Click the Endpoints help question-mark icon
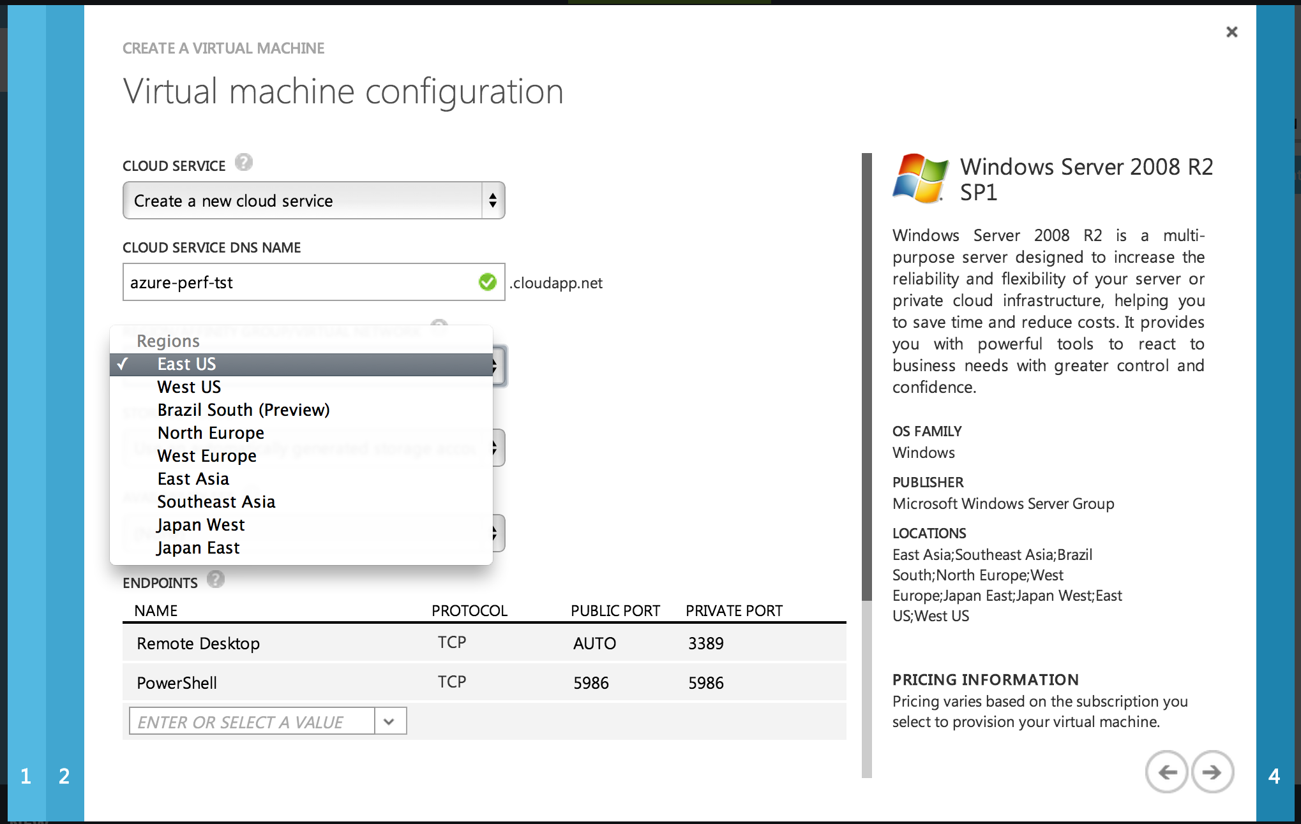 point(216,579)
